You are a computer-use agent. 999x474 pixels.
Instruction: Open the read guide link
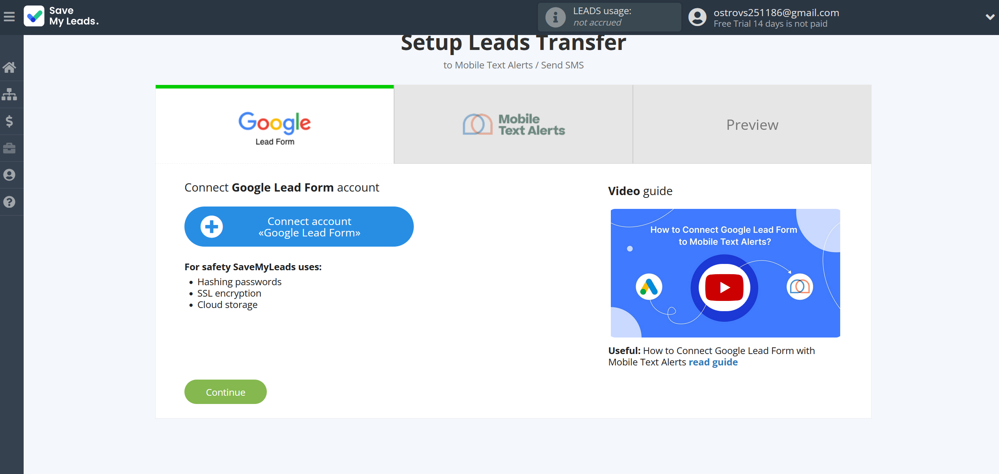[x=713, y=362]
